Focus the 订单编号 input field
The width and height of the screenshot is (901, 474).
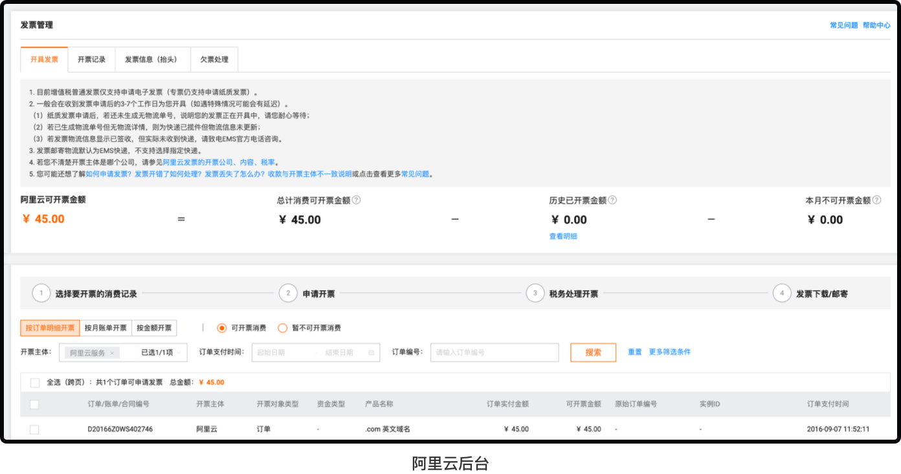[x=495, y=352]
